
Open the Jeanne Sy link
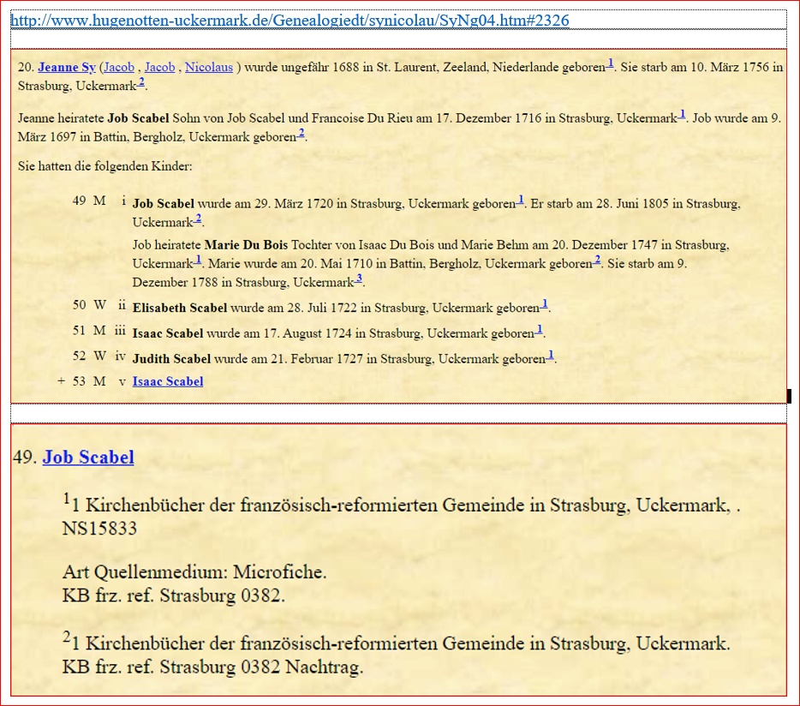[67, 68]
